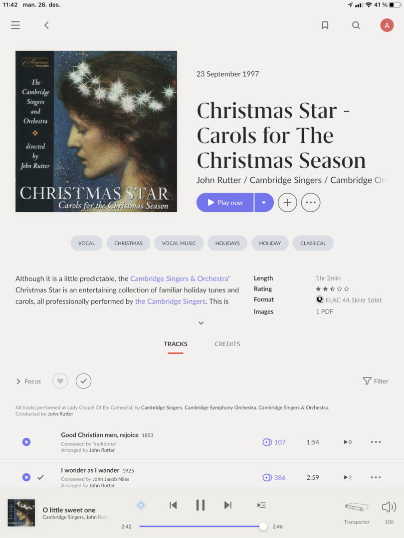The image size is (404, 538).
Task: Go back with the left arrow
Action: pos(46,25)
